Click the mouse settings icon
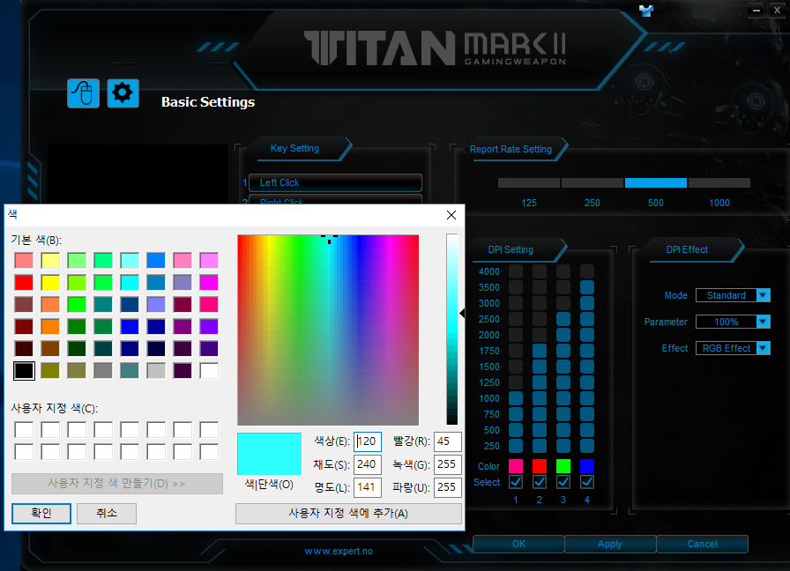 tap(83, 93)
